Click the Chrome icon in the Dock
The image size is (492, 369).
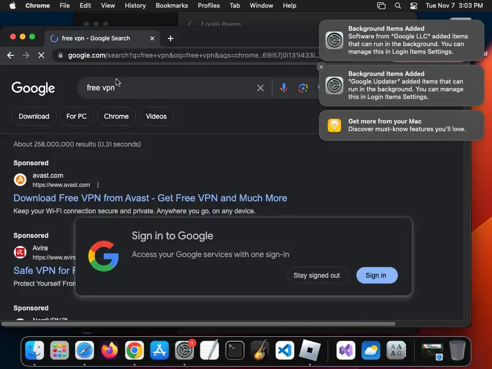pos(135,350)
